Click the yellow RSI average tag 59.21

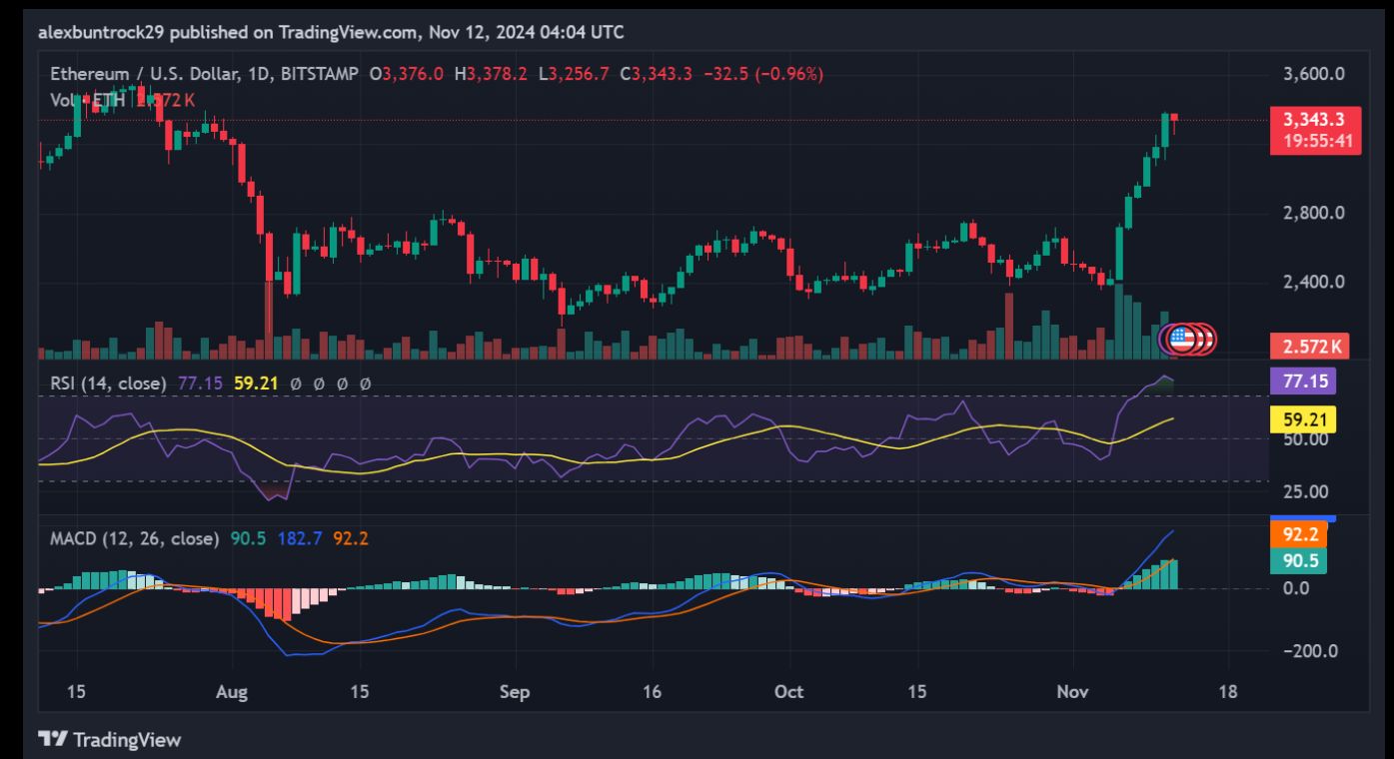click(1301, 419)
